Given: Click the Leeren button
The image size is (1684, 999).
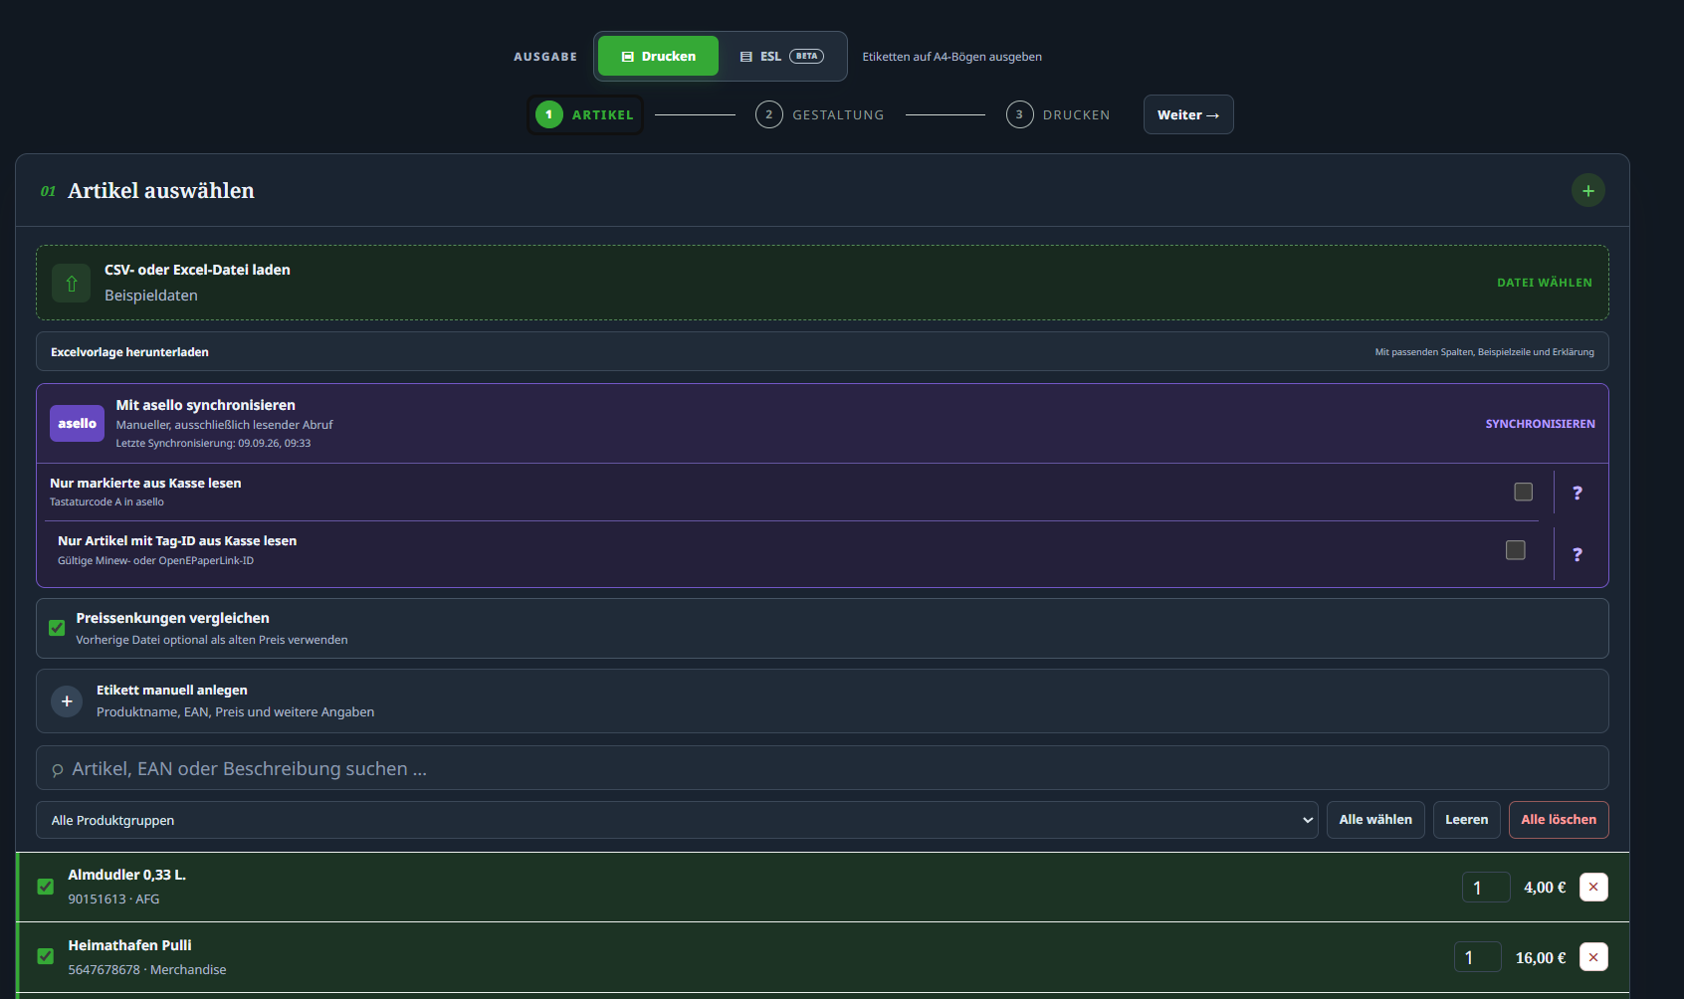Looking at the screenshot, I should tap(1466, 820).
